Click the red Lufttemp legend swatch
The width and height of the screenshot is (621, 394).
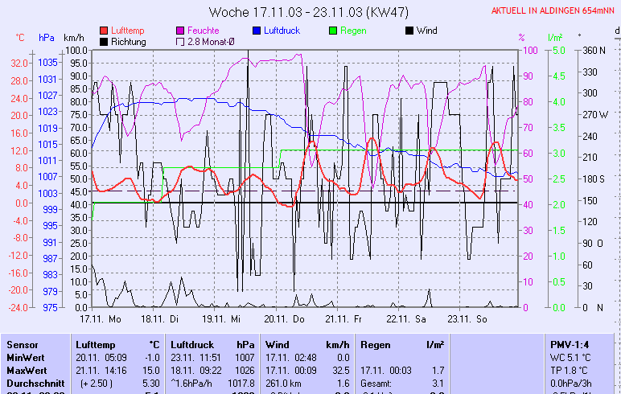pos(104,31)
